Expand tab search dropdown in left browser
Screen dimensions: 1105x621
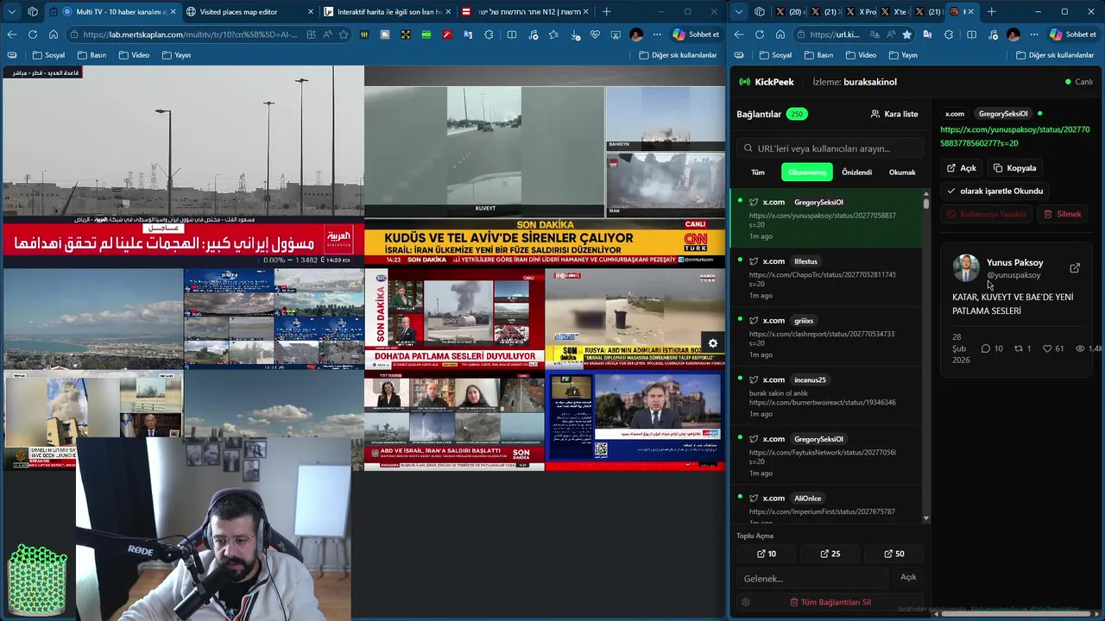[12, 12]
